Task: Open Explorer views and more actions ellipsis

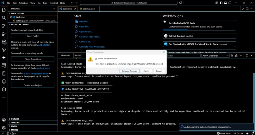Action: point(54,9)
